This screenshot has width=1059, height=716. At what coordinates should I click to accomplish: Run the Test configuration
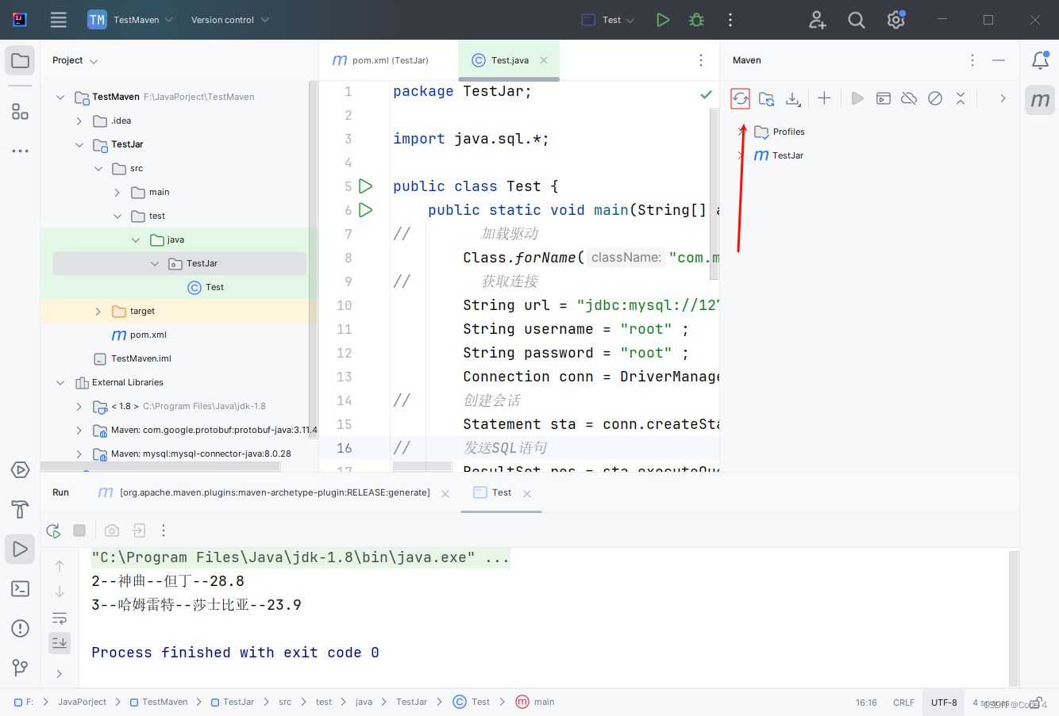coord(663,20)
